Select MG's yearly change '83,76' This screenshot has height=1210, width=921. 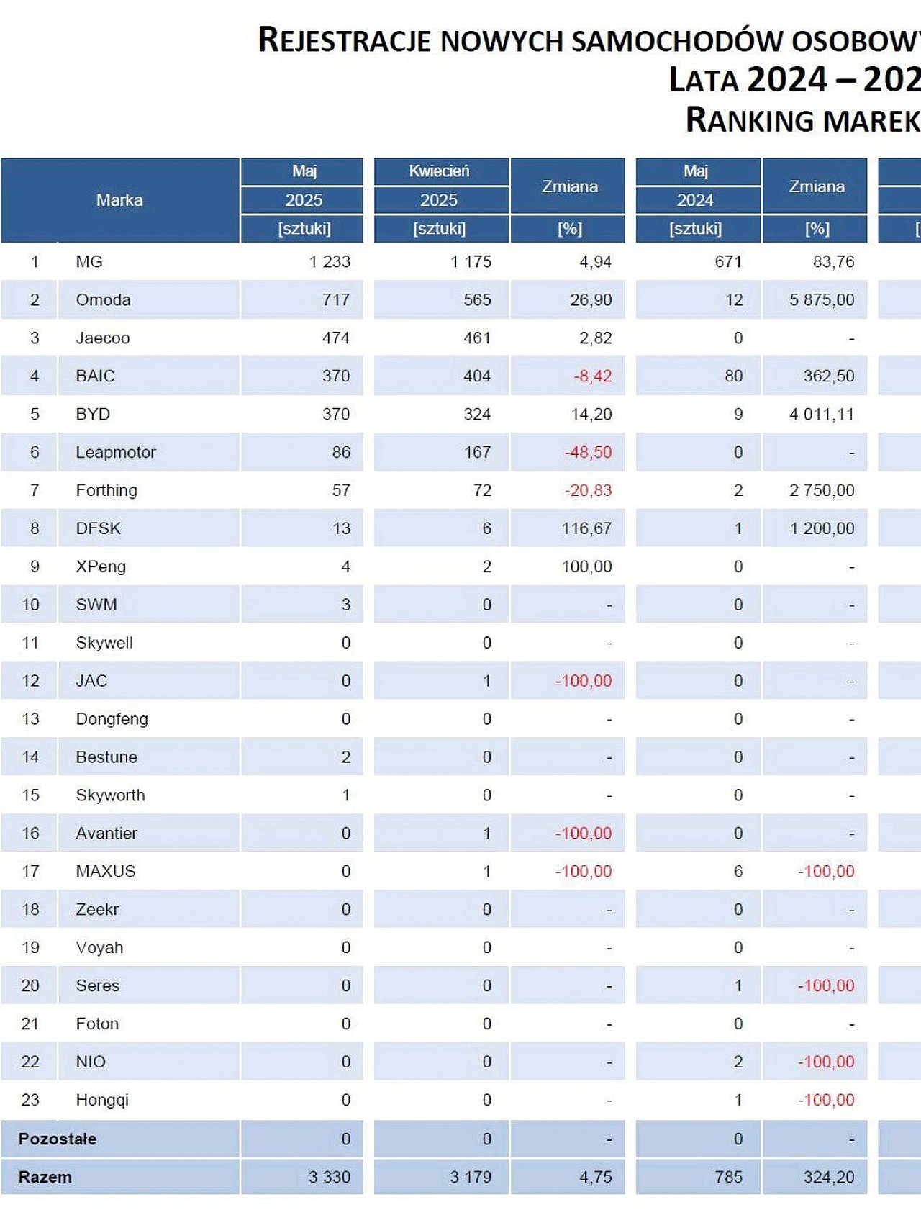click(833, 262)
